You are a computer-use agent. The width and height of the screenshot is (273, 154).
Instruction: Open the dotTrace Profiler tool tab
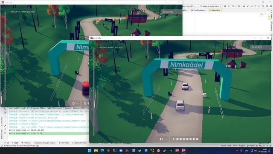pos(79,143)
